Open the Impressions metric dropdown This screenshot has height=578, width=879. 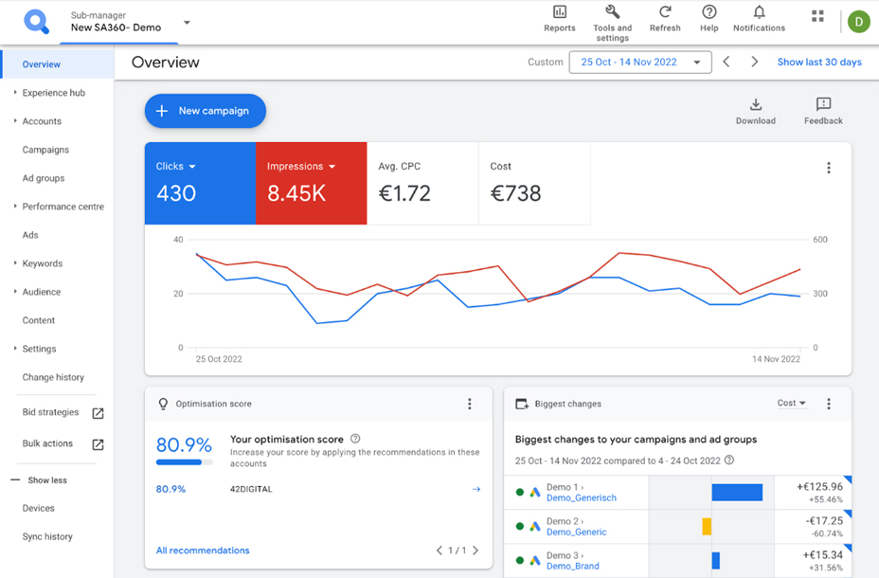coord(301,167)
